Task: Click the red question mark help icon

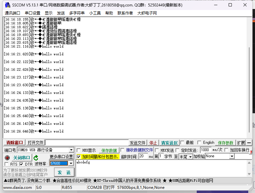Action: click(251, 152)
